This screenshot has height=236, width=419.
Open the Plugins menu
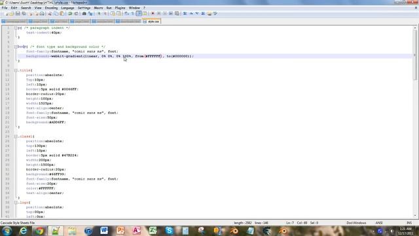[x=120, y=8]
